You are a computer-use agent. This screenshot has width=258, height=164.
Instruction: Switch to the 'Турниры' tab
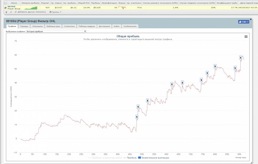(25, 26)
